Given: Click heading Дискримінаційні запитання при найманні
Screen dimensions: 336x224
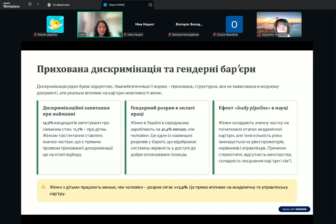Looking at the screenshot, I should pyautogui.click(x=76, y=111).
